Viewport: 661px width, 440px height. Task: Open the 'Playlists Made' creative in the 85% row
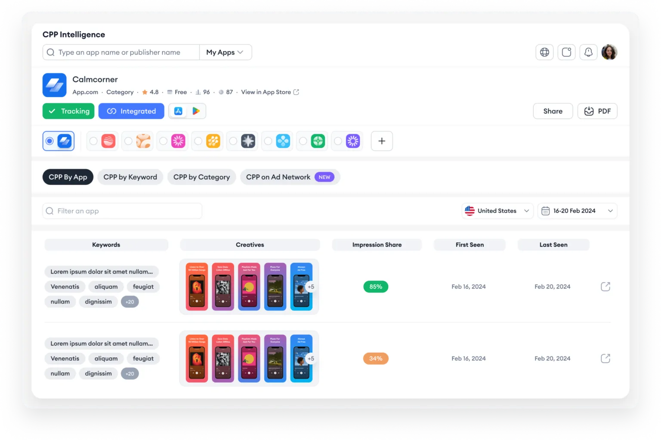click(249, 286)
